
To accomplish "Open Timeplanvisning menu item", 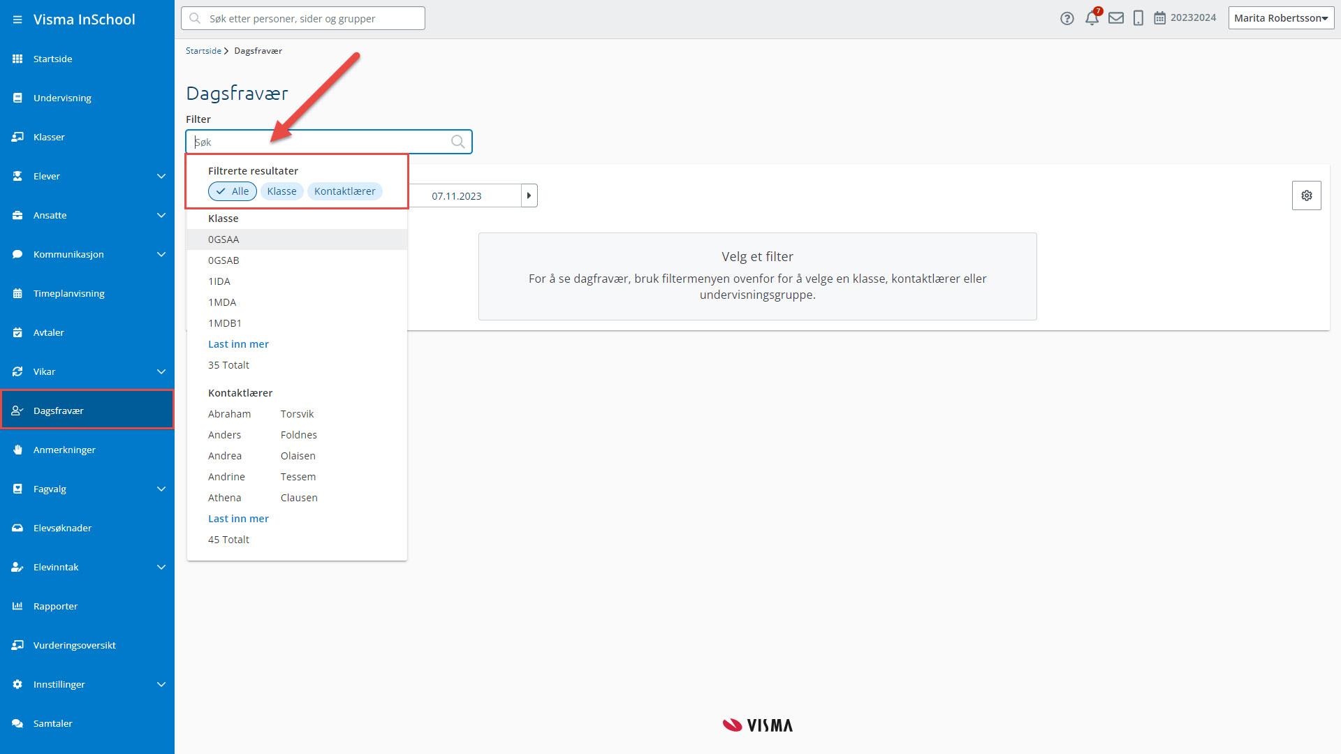I will [x=87, y=293].
